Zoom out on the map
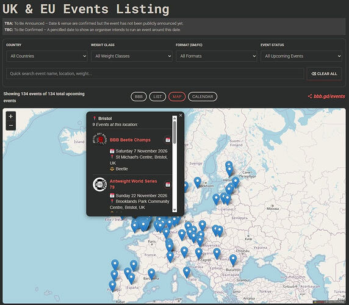Viewport: 349px width, 305px height. 10,126
